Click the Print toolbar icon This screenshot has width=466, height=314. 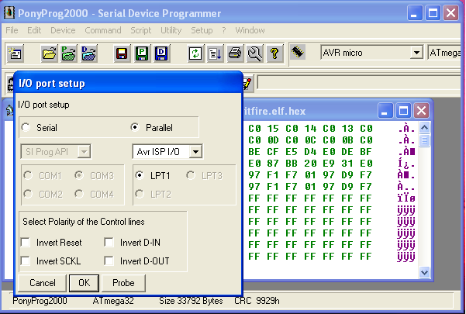pos(235,53)
